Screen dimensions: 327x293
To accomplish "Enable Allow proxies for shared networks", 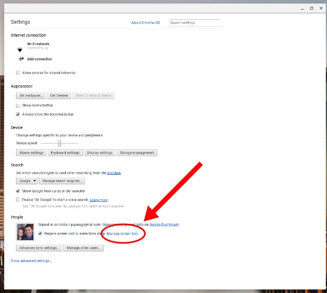I will point(18,73).
